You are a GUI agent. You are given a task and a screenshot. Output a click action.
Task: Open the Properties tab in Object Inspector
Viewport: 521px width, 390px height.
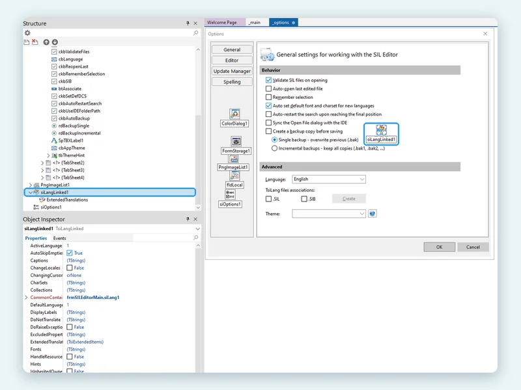[36, 238]
